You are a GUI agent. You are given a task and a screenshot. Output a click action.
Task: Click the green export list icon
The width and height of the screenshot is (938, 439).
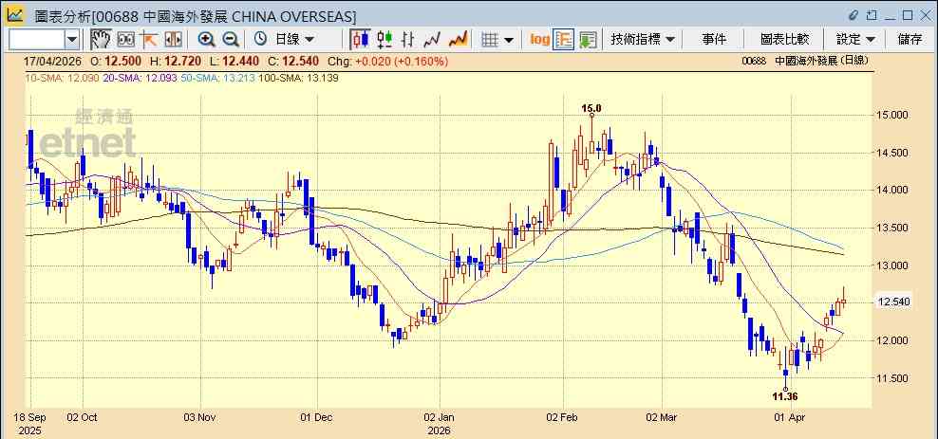pyautogui.click(x=589, y=40)
